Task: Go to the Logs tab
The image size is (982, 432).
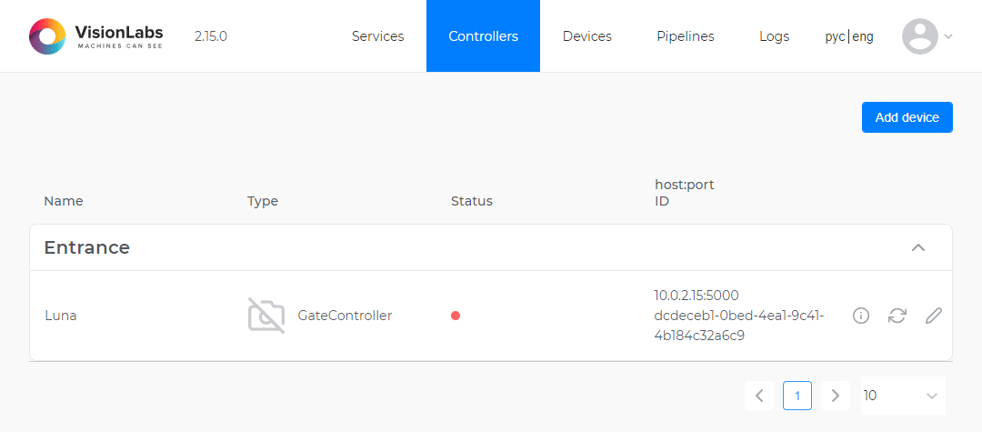Action: coord(774,36)
